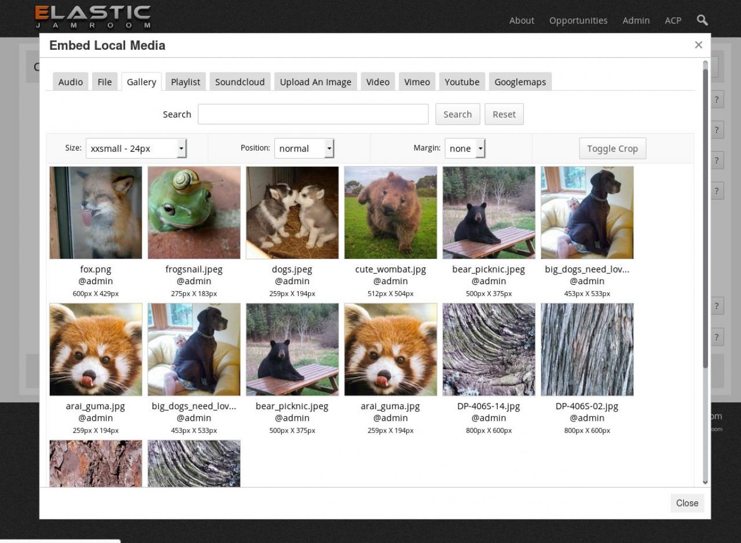Switch to the Audio tab
This screenshot has width=741, height=543.
tap(71, 82)
